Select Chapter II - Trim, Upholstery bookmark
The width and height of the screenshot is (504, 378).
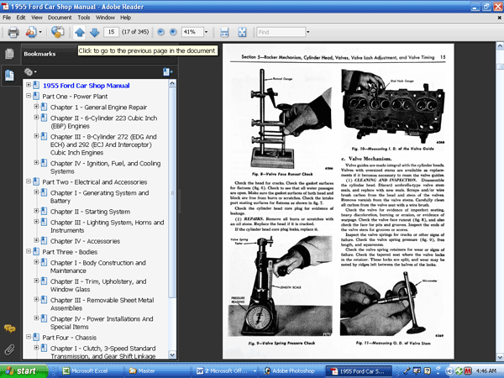(98, 286)
